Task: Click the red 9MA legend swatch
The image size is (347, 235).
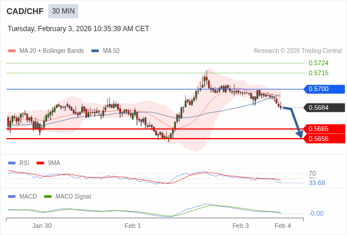Action: click(40, 163)
